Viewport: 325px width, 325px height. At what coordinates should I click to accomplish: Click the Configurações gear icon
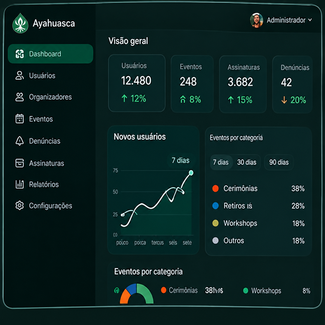click(x=19, y=205)
